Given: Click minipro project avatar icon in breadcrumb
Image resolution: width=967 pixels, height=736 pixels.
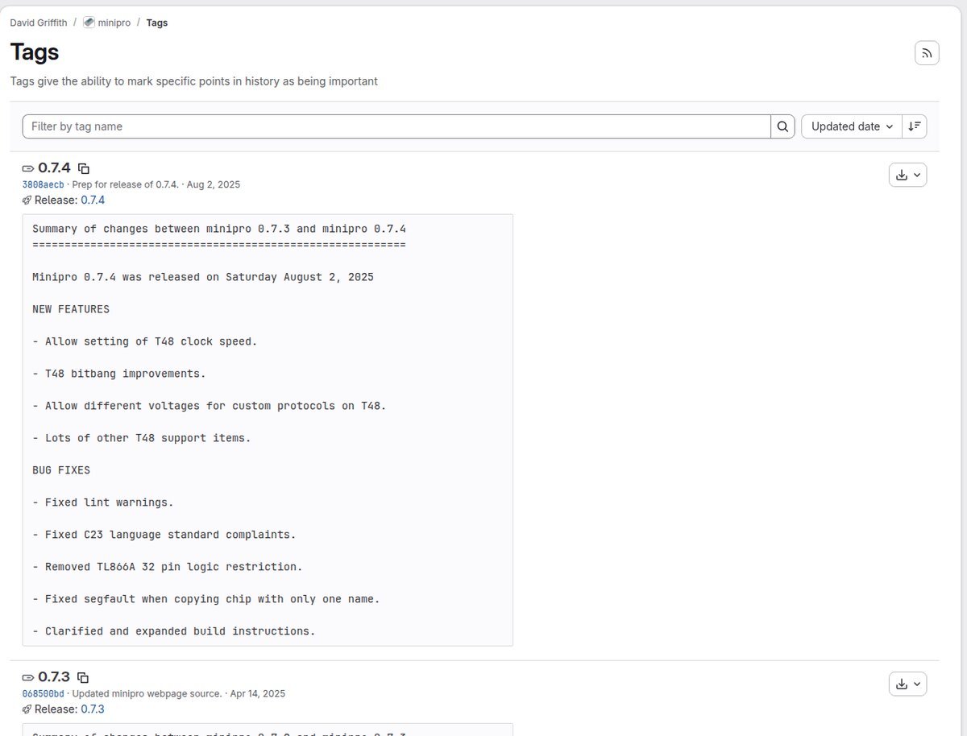Looking at the screenshot, I should click(89, 23).
